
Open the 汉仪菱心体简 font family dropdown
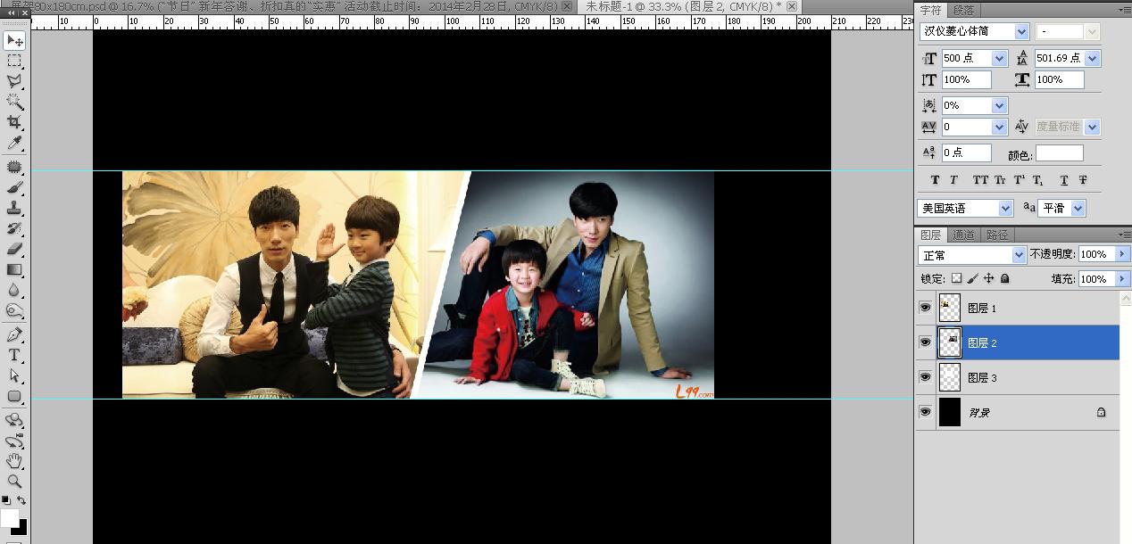coord(1021,32)
